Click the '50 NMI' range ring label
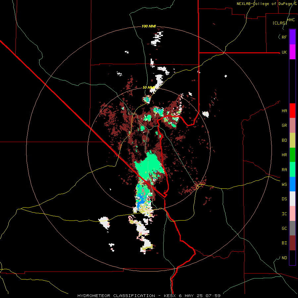Screen dimensions: 298x298 click(x=149, y=87)
